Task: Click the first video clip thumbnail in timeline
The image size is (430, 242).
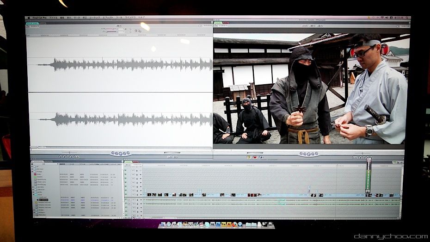Action: [150, 195]
